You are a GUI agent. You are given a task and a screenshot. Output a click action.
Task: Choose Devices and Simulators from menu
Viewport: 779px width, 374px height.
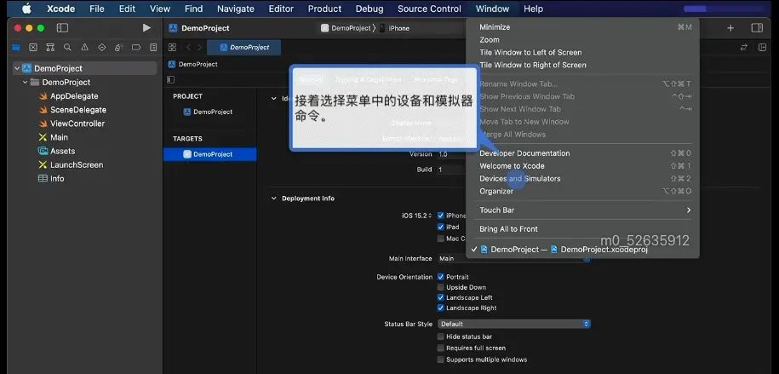coord(582,179)
